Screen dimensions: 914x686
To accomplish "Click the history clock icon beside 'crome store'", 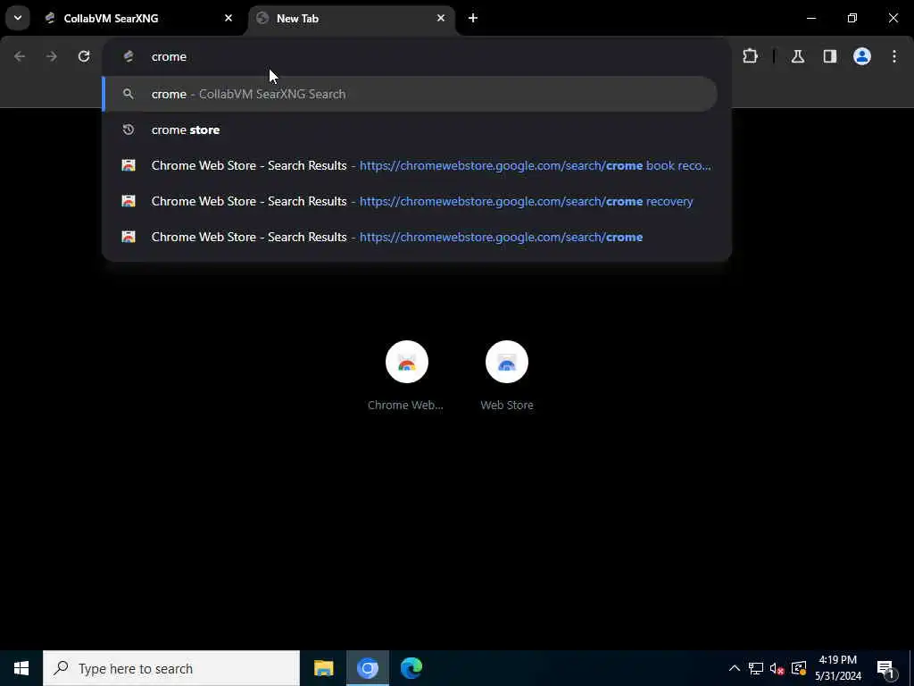I will point(129,130).
